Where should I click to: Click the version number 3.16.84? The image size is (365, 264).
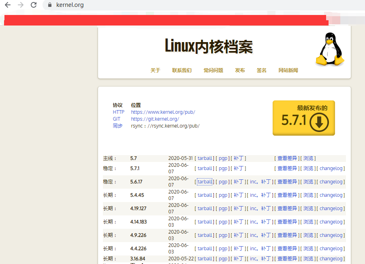pos(138,259)
